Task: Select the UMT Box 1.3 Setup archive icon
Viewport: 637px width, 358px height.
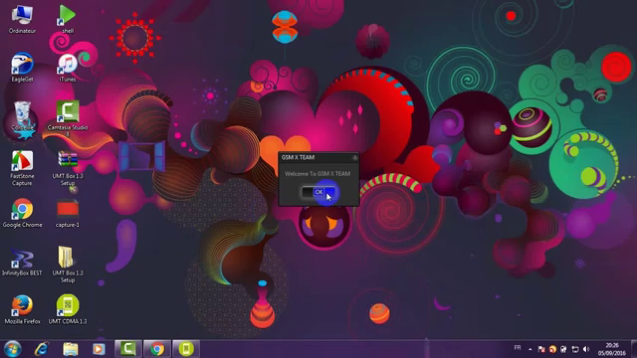Action: [x=67, y=168]
